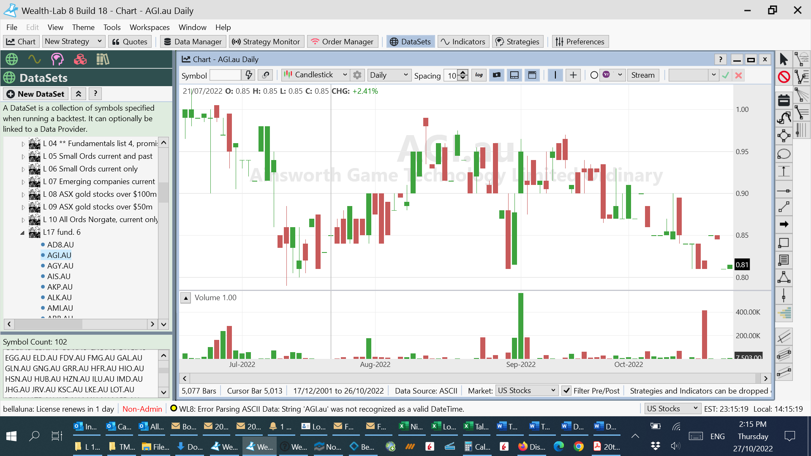Click the New DataSet button
Screen dimensions: 811x456
pyautogui.click(x=35, y=94)
